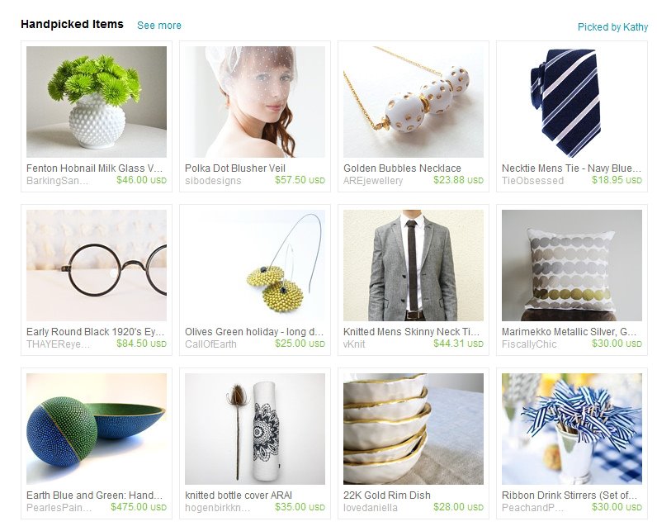The width and height of the screenshot is (657, 531).
Task: View the knitted bottle cover ARAI photo
Action: click(255, 429)
